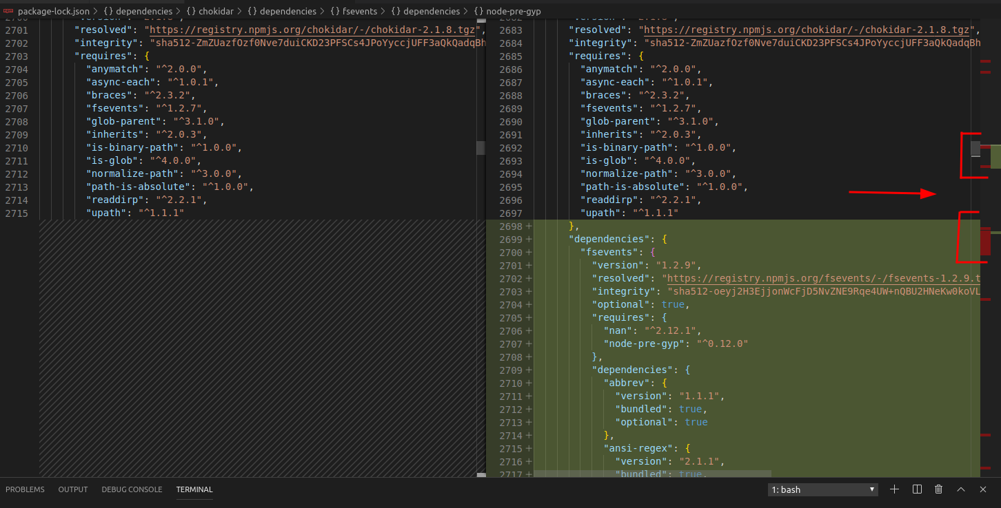Open a new terminal with the plus icon
Screen dimensions: 1001x508
[x=894, y=489]
